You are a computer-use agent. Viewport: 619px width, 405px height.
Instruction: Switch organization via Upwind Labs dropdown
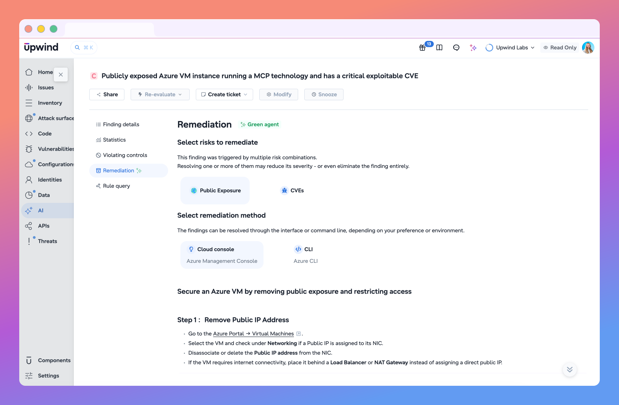510,48
